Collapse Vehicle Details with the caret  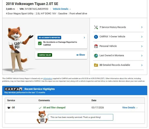click(70, 9)
